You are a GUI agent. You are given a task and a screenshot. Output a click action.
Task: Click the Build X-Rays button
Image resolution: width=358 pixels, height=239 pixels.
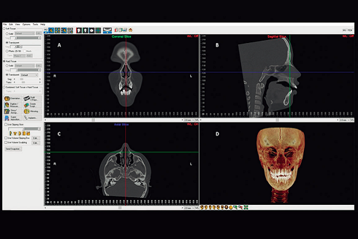pyautogui.click(x=32, y=99)
